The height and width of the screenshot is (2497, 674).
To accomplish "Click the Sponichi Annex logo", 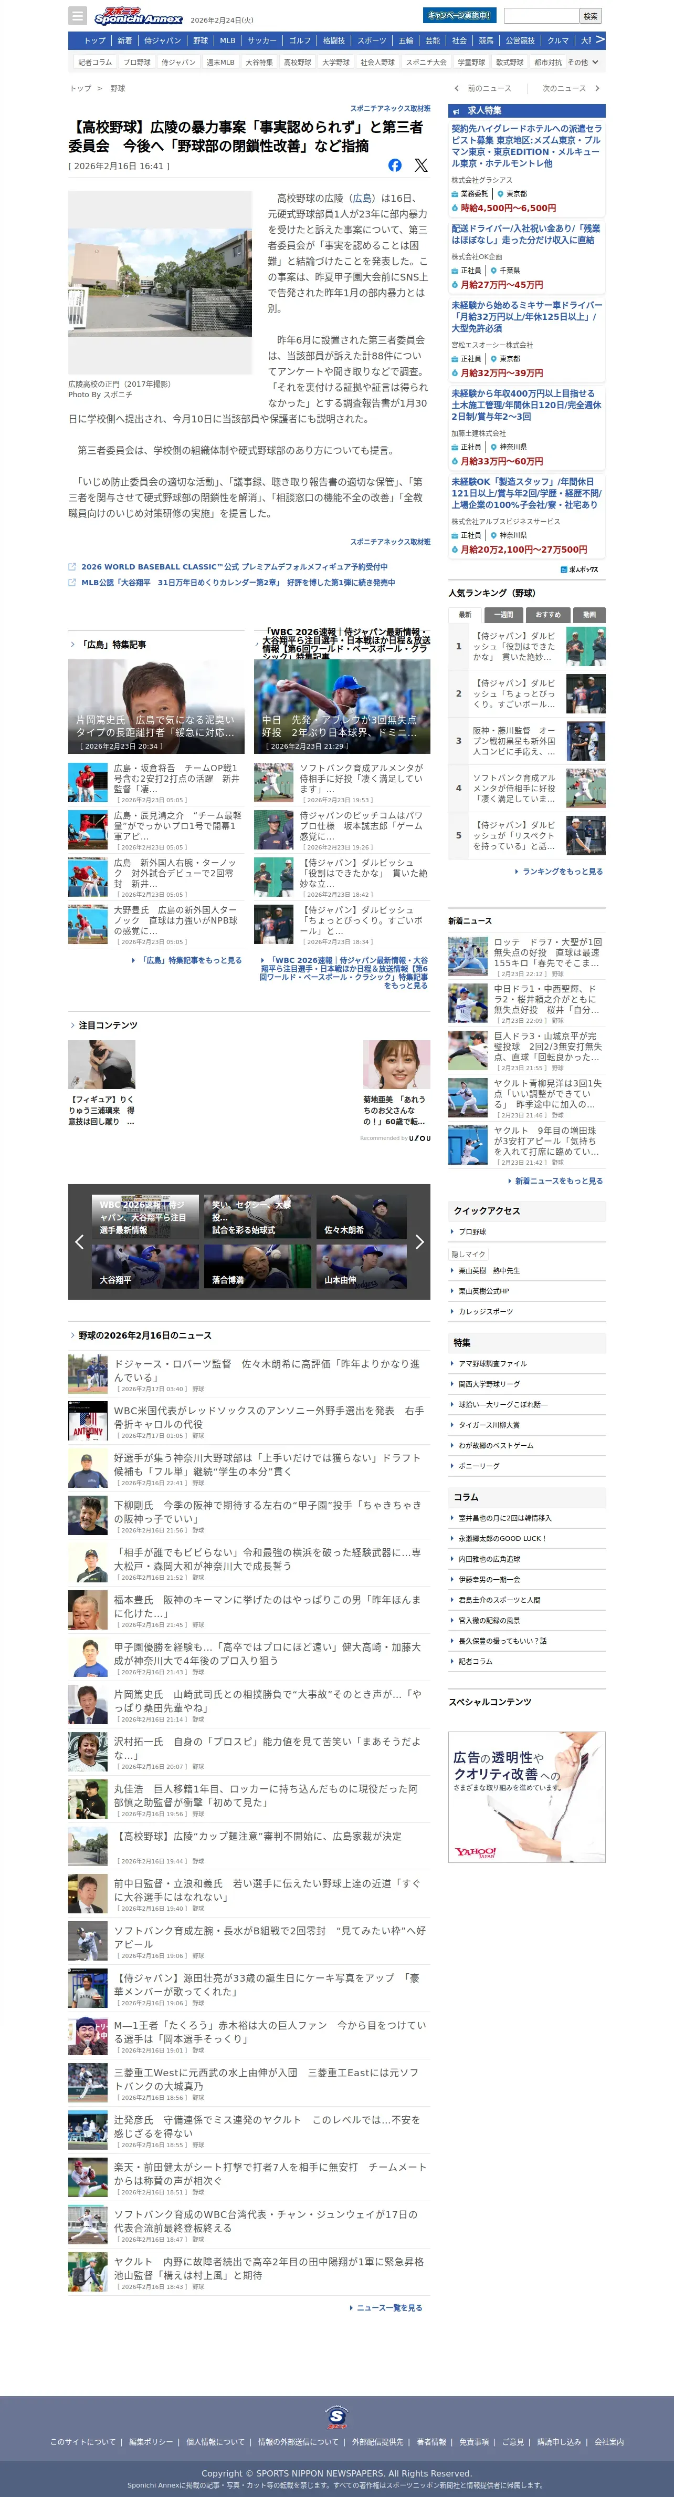I will 139,16.
